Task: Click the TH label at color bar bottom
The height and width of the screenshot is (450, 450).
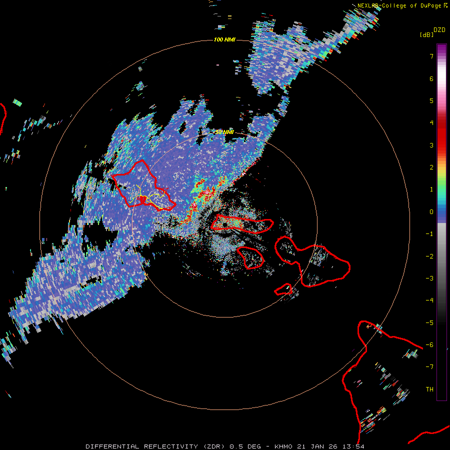Action: click(429, 389)
